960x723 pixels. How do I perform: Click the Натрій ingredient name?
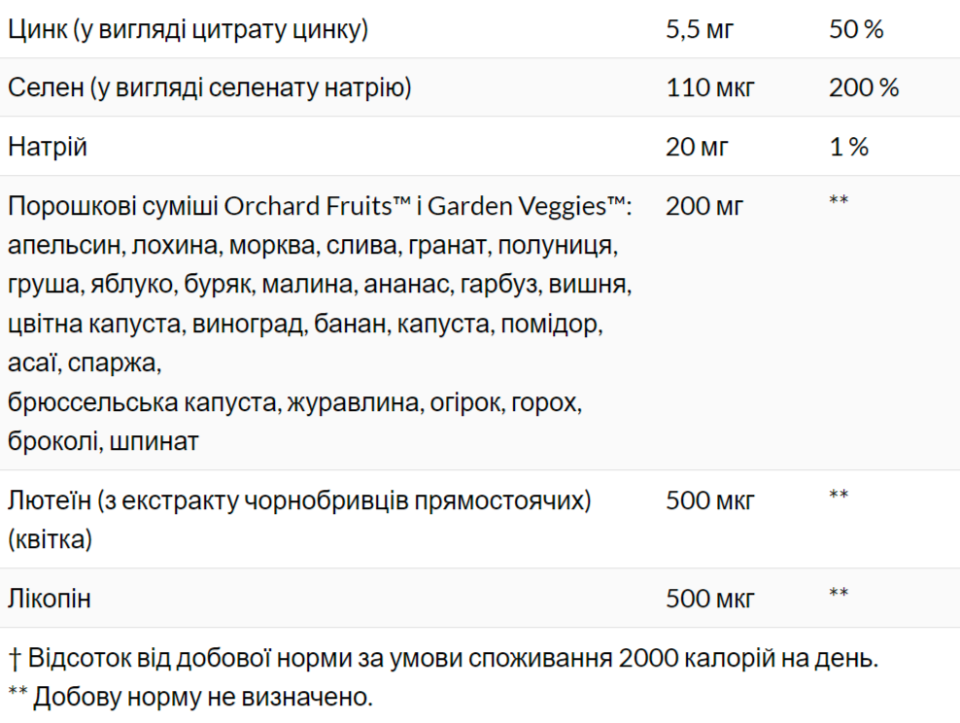pos(48,147)
